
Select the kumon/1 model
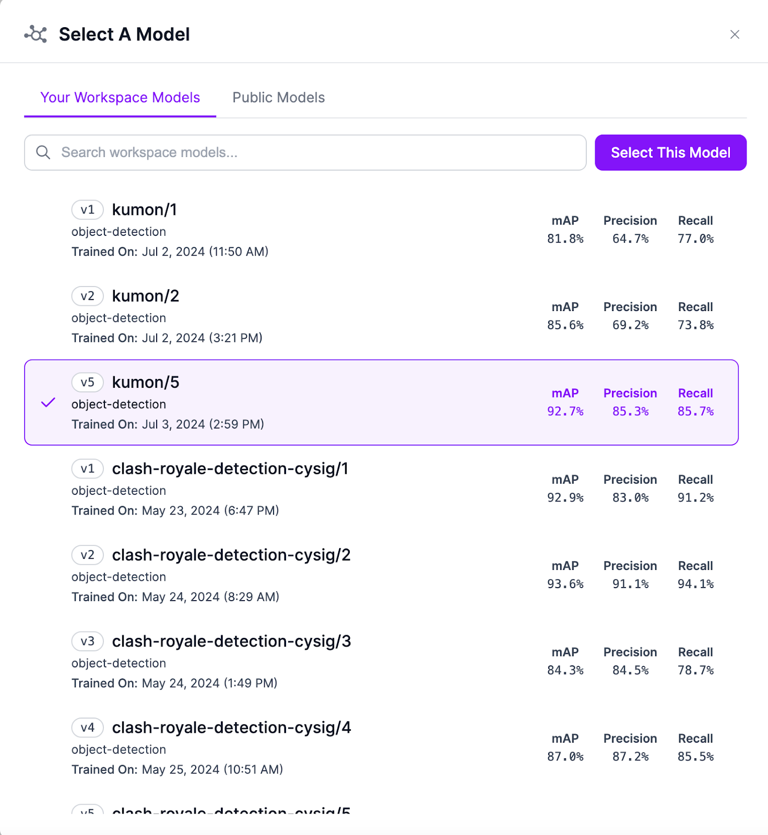click(145, 210)
